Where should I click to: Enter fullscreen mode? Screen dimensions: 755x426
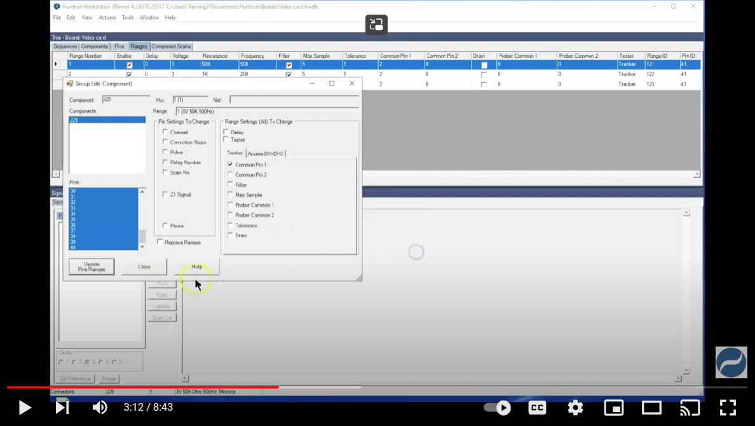pyautogui.click(x=728, y=408)
